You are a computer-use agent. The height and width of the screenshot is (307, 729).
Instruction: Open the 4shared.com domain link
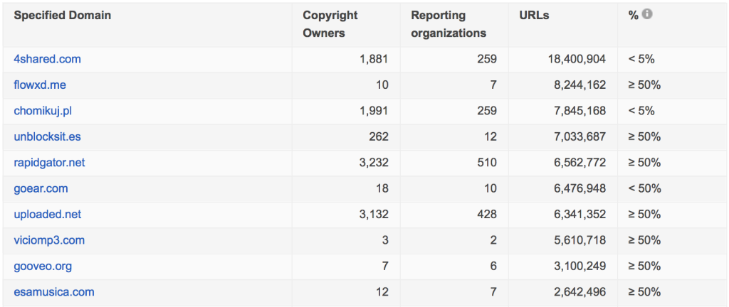pyautogui.click(x=48, y=60)
